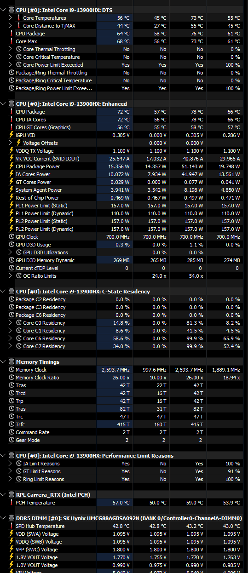Click the VDD (SWA) Voltage bolt icon
Screen dimensions: 248x573
click(12, 534)
